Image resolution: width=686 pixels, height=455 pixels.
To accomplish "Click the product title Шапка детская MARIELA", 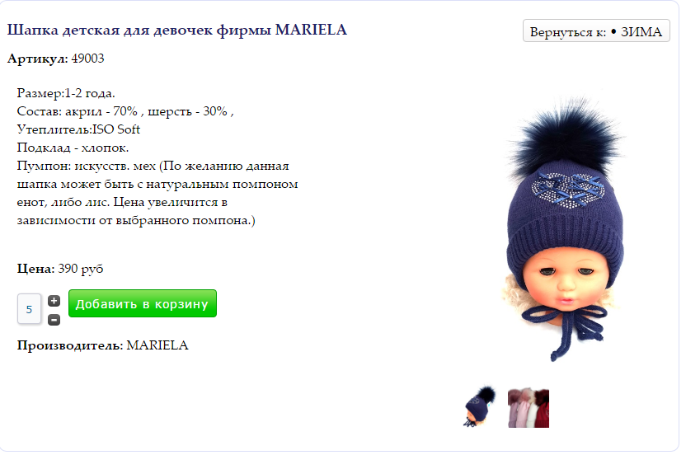I will point(177,30).
